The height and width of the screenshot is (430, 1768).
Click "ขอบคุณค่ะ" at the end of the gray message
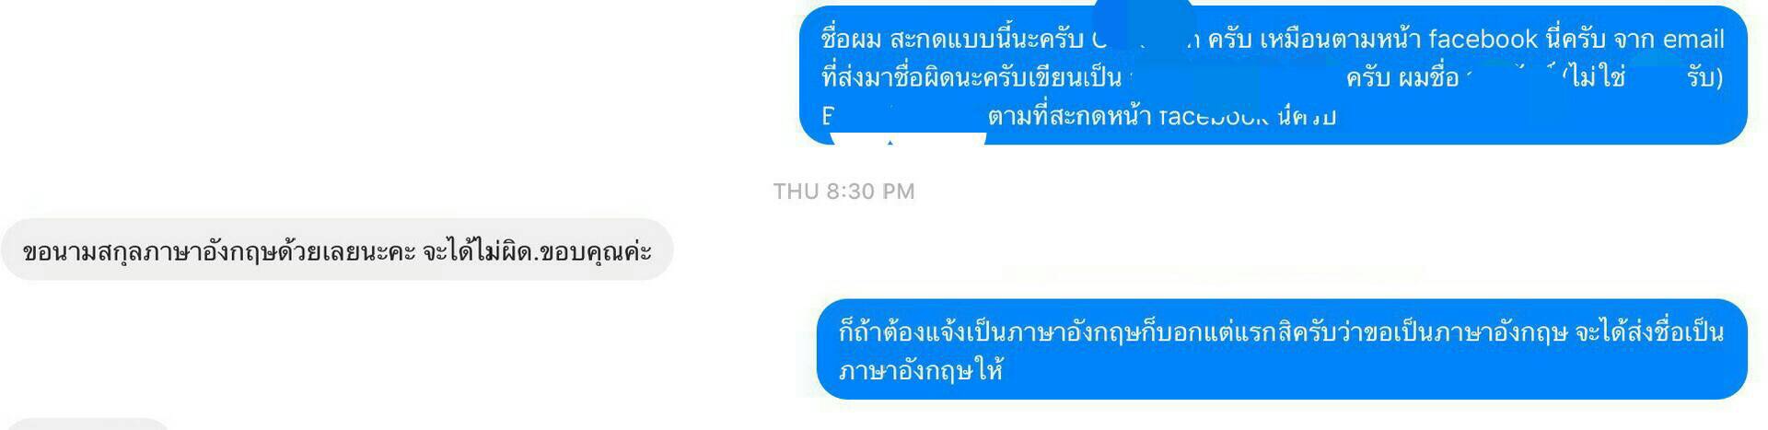[x=597, y=251]
